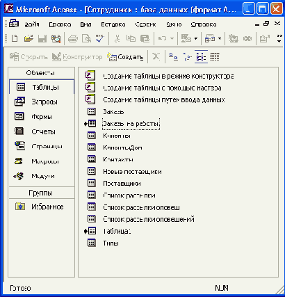Click the Запросы object type icon
The image size is (285, 297).
pos(19,102)
